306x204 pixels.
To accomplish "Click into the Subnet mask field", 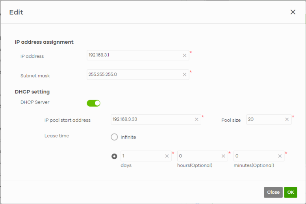I will click(134, 75).
